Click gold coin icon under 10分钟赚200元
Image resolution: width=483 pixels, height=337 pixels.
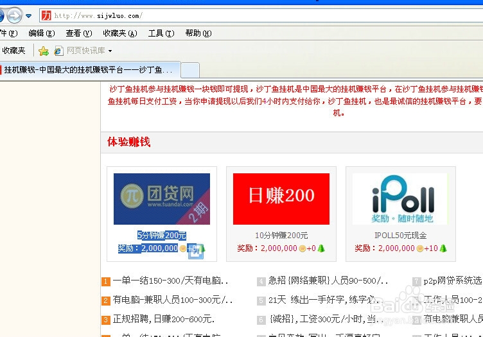pos(302,248)
